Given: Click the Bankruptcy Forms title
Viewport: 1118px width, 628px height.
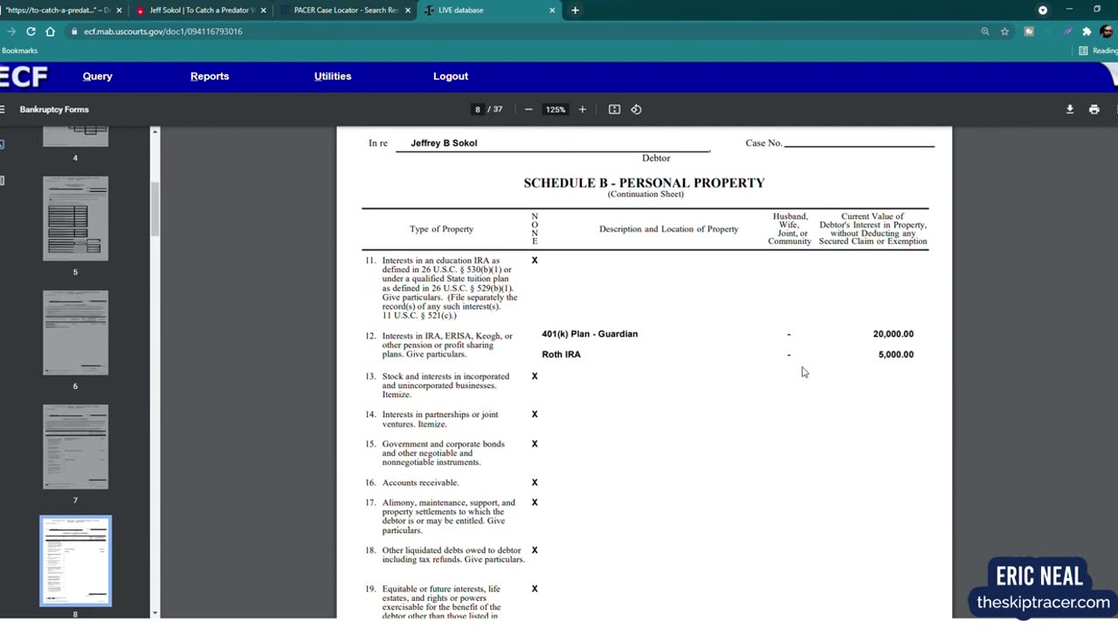Looking at the screenshot, I should [54, 109].
